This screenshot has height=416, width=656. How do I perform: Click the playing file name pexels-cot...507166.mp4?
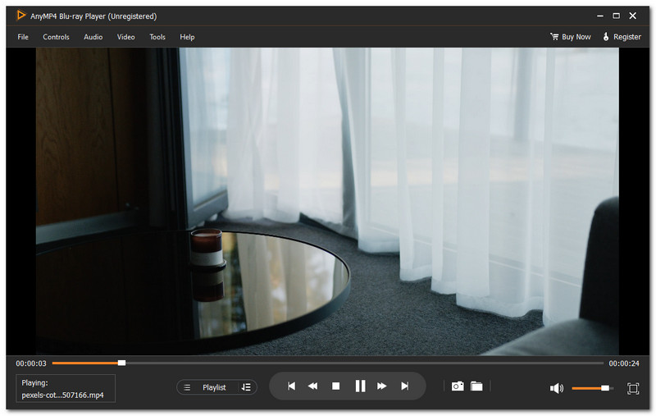63,395
